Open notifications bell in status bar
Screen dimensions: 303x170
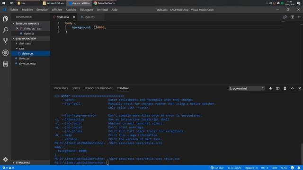coord(299,168)
